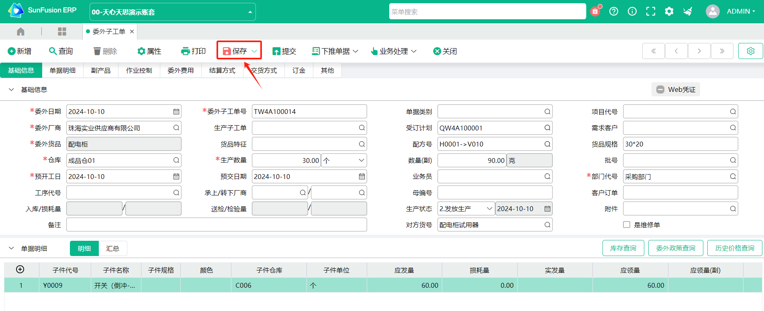Click the 查询 button
764x311 pixels.
point(61,51)
